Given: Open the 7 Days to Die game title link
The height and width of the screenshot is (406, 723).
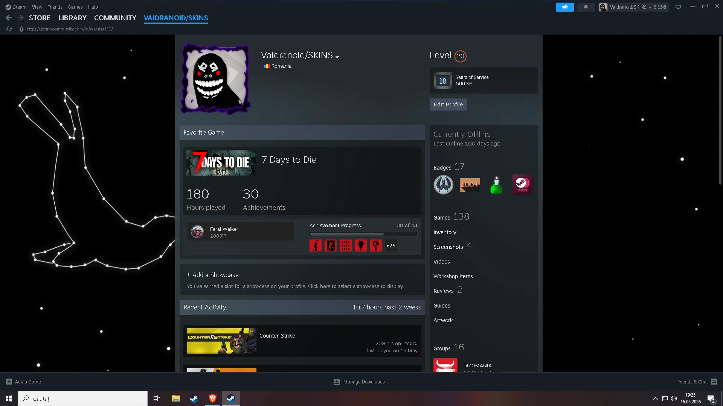Looking at the screenshot, I should pos(289,160).
